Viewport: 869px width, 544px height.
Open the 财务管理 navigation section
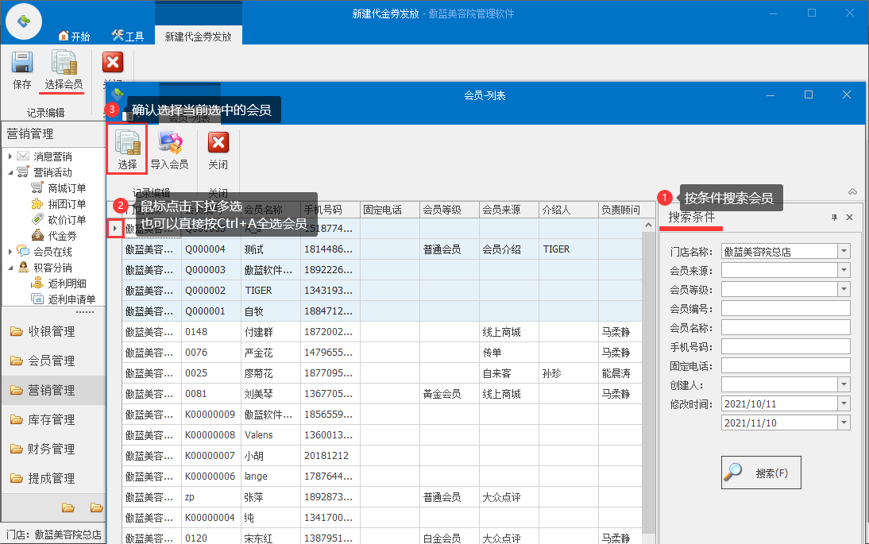coord(52,449)
